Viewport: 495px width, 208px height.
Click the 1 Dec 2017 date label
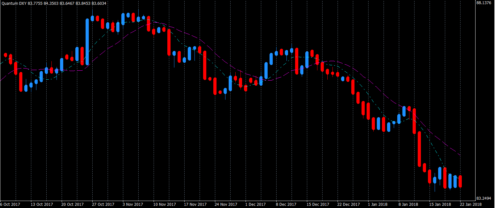coord(255,204)
